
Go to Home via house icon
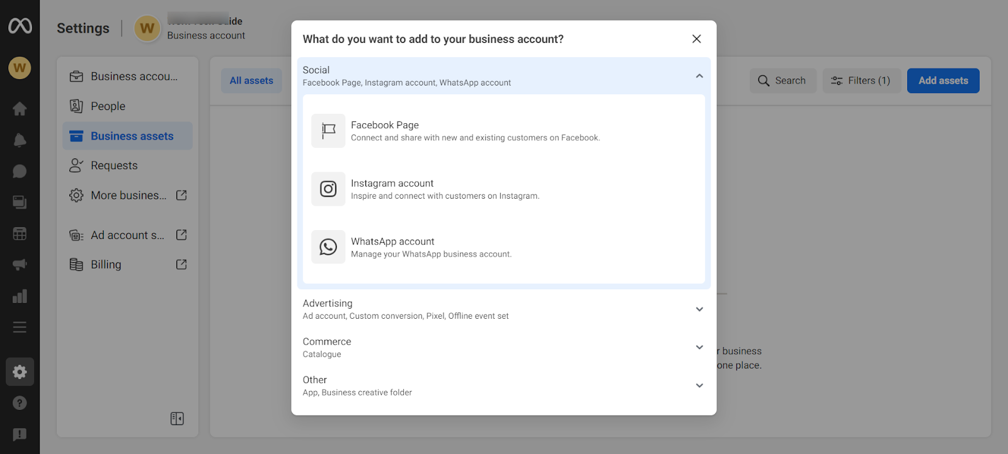[20, 109]
